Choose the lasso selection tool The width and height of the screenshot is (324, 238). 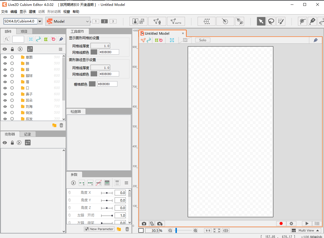pyautogui.click(x=271, y=21)
